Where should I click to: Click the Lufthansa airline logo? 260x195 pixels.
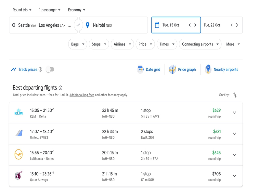(19, 154)
